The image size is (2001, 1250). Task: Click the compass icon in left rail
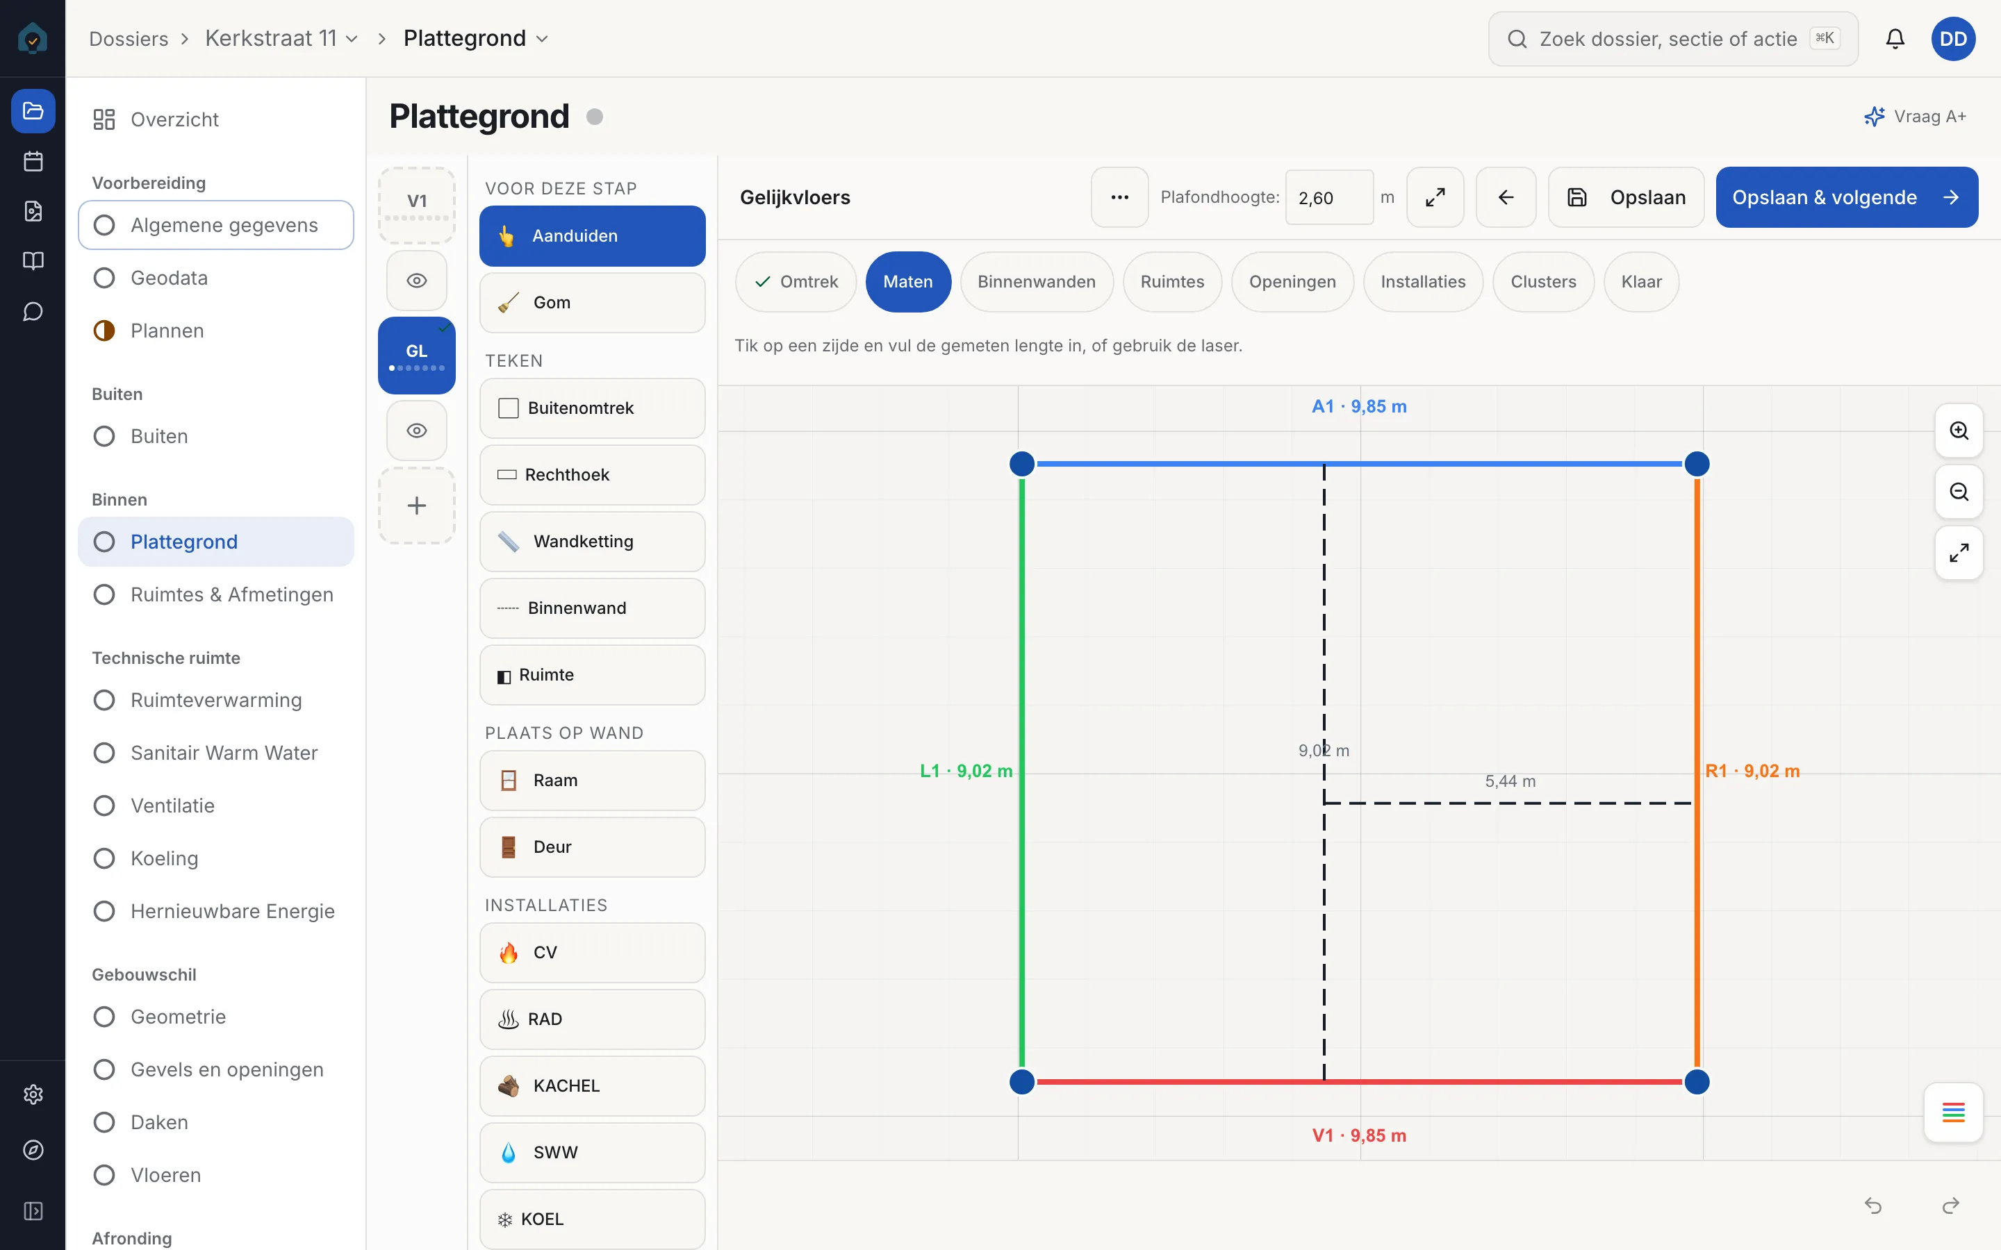(x=33, y=1150)
